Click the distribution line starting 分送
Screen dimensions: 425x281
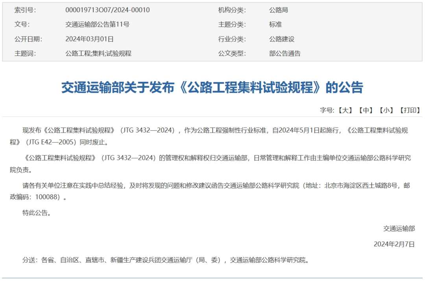point(166,260)
